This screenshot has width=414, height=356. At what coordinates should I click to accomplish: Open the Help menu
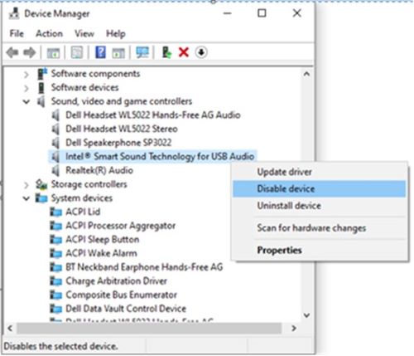116,34
